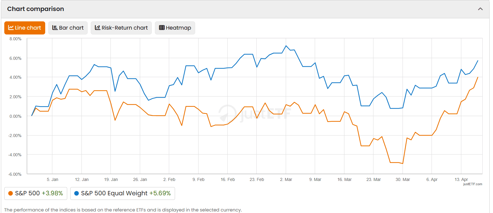Screen dimensions: 493x213
Task: Click the 9. Mar date label
Action: (x=315, y=179)
